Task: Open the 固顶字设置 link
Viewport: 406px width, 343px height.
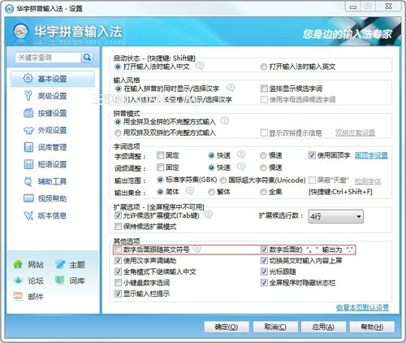Action: [x=371, y=155]
